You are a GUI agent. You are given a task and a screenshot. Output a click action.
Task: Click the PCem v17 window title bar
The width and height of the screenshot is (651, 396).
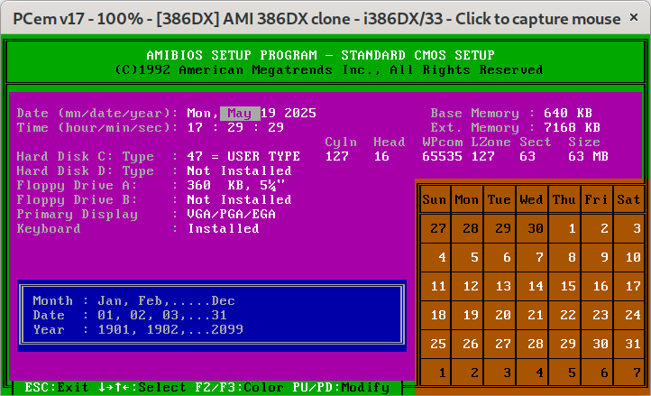coord(316,18)
